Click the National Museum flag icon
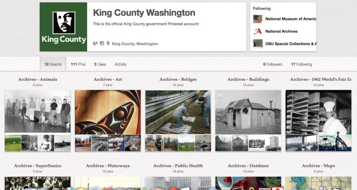Viewport: 357px width, 190px height. [258, 19]
